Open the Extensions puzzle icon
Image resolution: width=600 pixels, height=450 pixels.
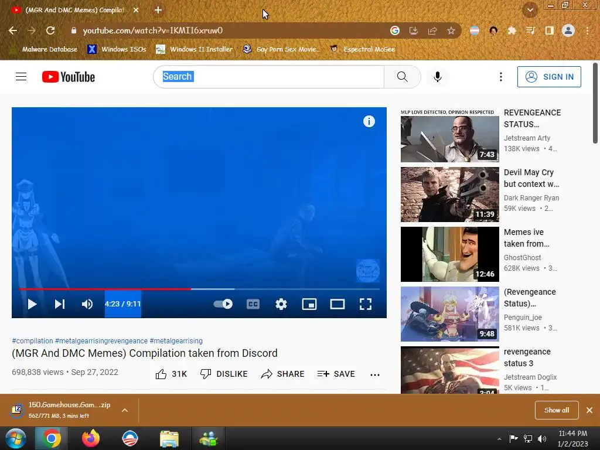click(x=512, y=30)
